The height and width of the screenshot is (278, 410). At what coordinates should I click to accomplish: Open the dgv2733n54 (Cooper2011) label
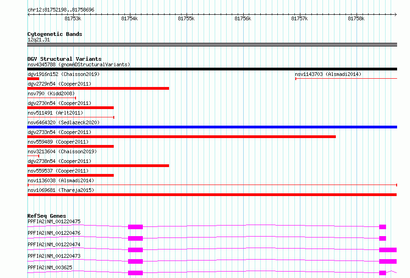[59, 132]
